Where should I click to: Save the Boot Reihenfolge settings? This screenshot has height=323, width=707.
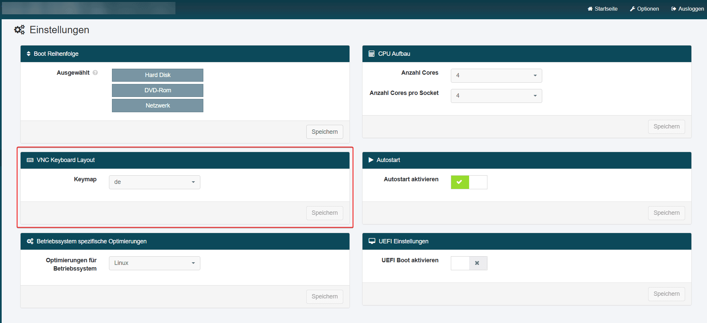tap(324, 132)
